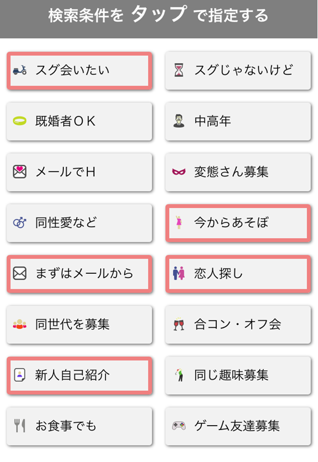This screenshot has width=318, height=462.
Task: Click the 検索条件をタップで指定する header bar
Action: tap(158, 19)
